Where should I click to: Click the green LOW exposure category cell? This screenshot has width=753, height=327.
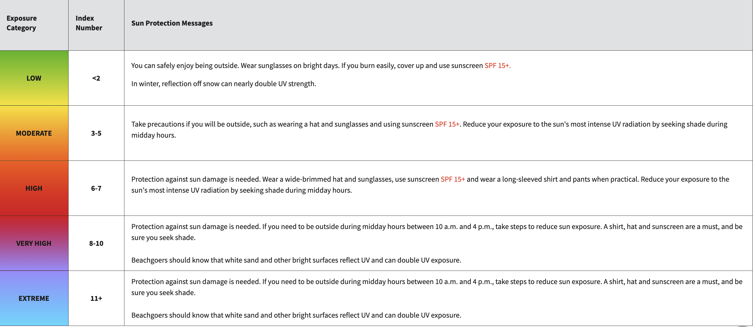click(34, 78)
